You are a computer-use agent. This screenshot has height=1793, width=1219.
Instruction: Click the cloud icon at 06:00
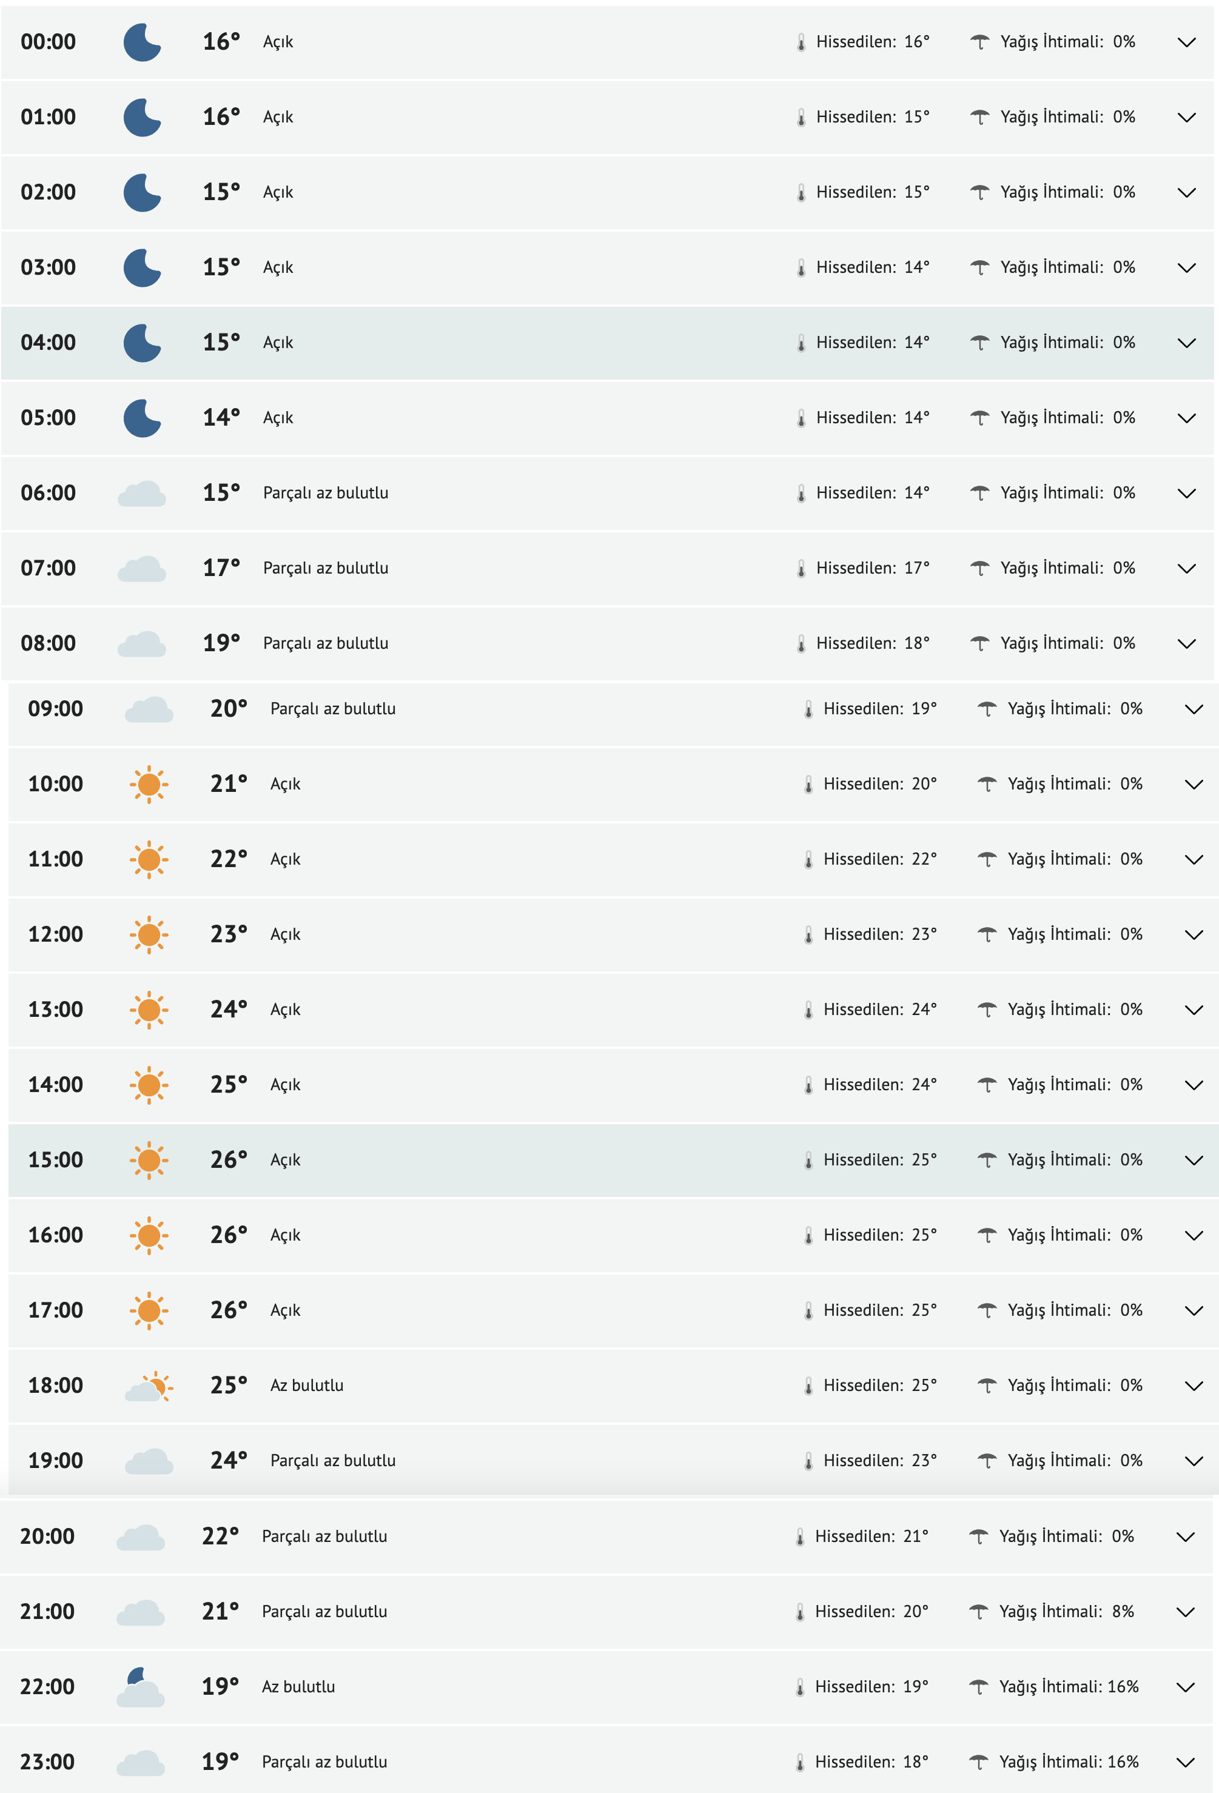point(142,494)
